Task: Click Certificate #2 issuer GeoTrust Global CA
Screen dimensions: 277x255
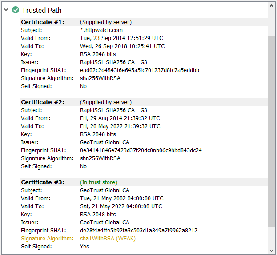Action: coord(104,142)
